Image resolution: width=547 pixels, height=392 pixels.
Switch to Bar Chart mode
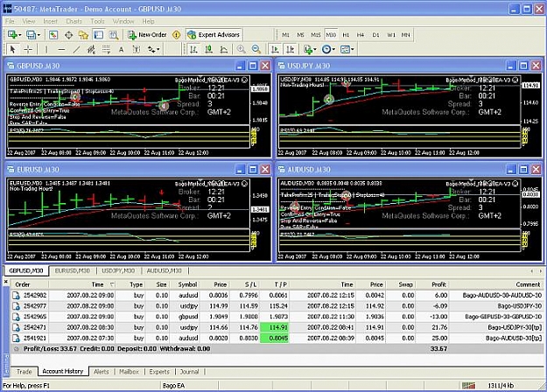click(x=193, y=50)
